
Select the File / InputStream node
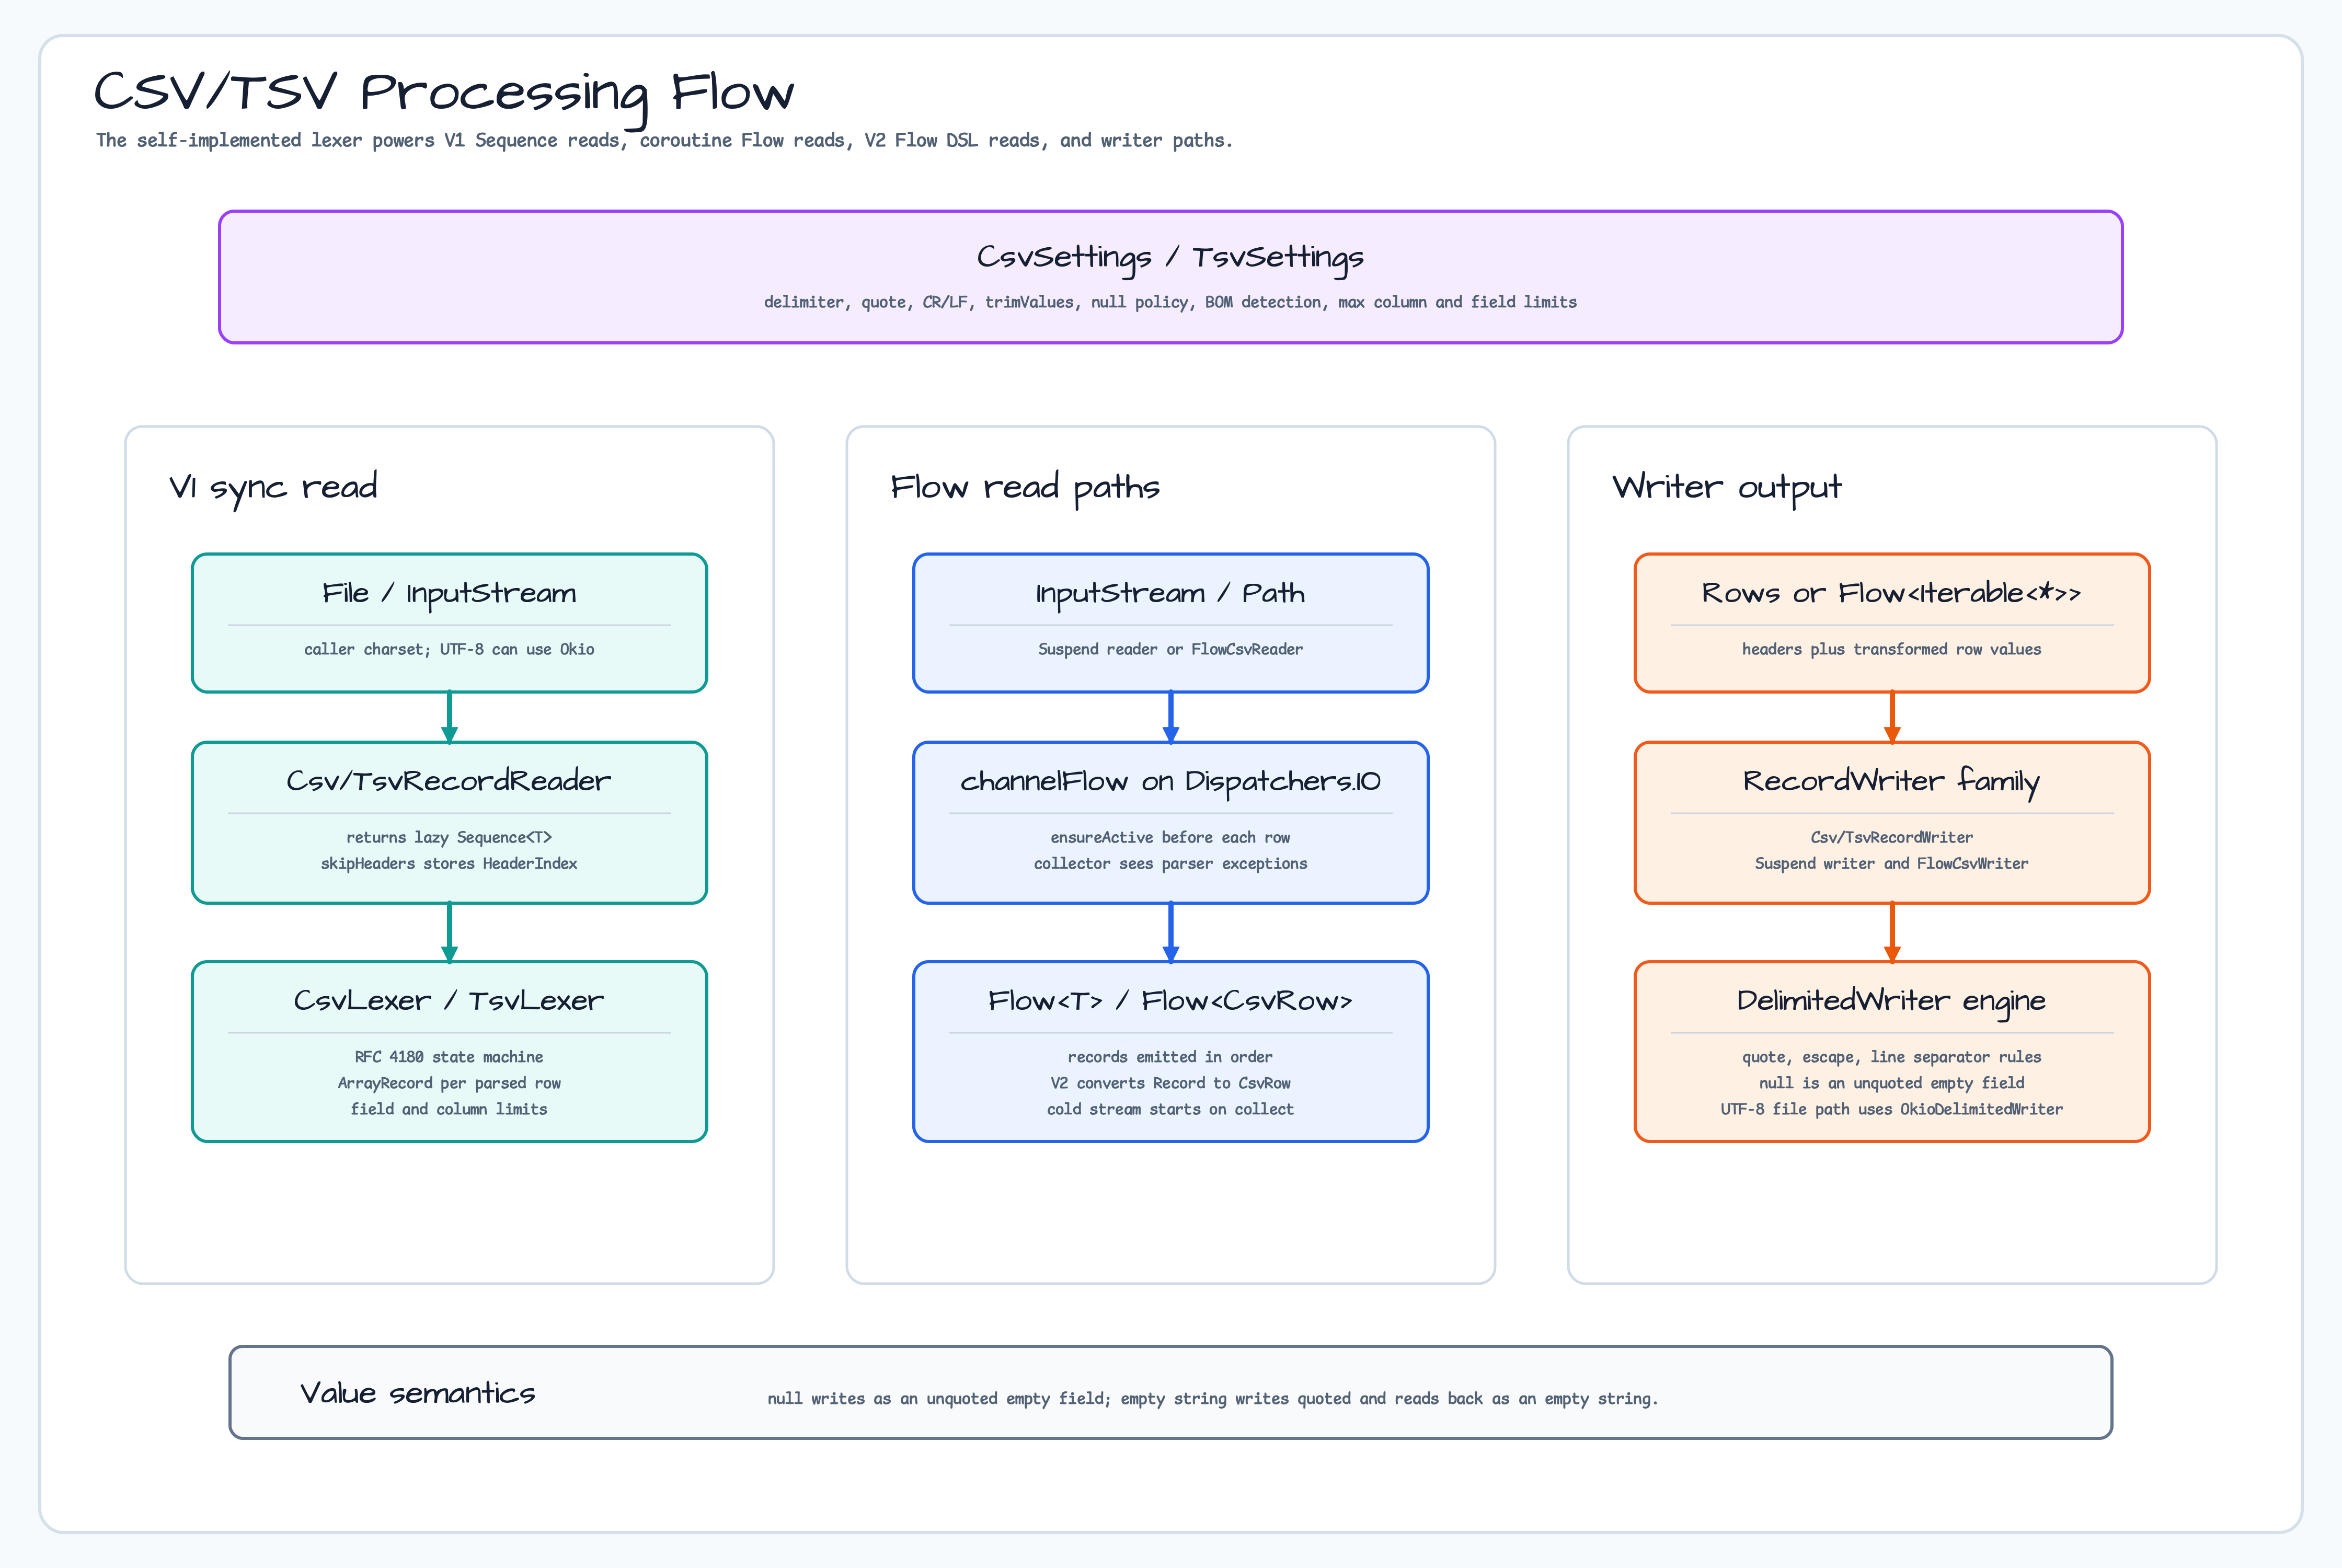[x=449, y=623]
